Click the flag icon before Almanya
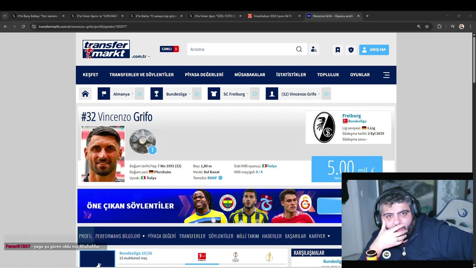 pos(104,94)
